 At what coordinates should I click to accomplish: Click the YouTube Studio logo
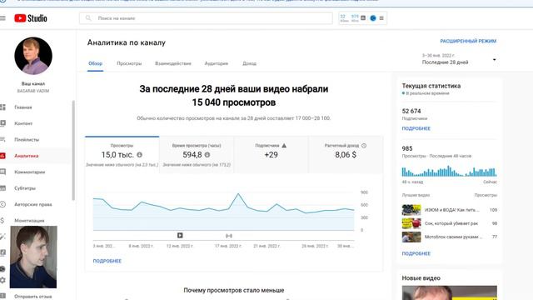point(31,18)
